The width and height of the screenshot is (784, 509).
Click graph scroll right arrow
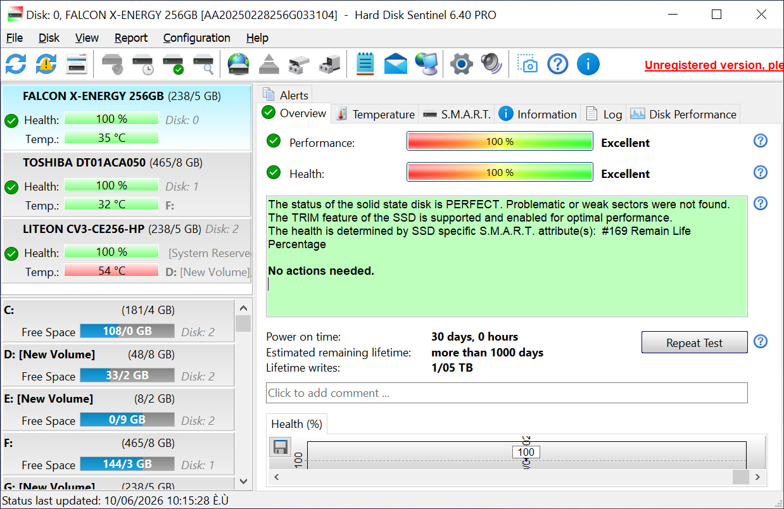[758, 477]
